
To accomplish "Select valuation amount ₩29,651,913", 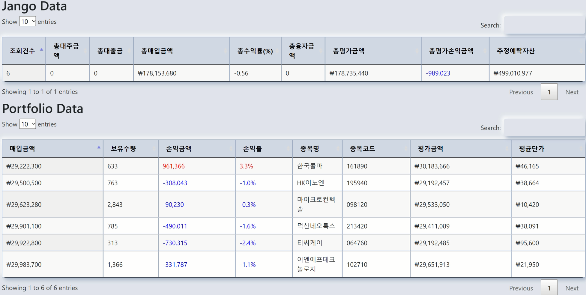I will tap(461, 264).
